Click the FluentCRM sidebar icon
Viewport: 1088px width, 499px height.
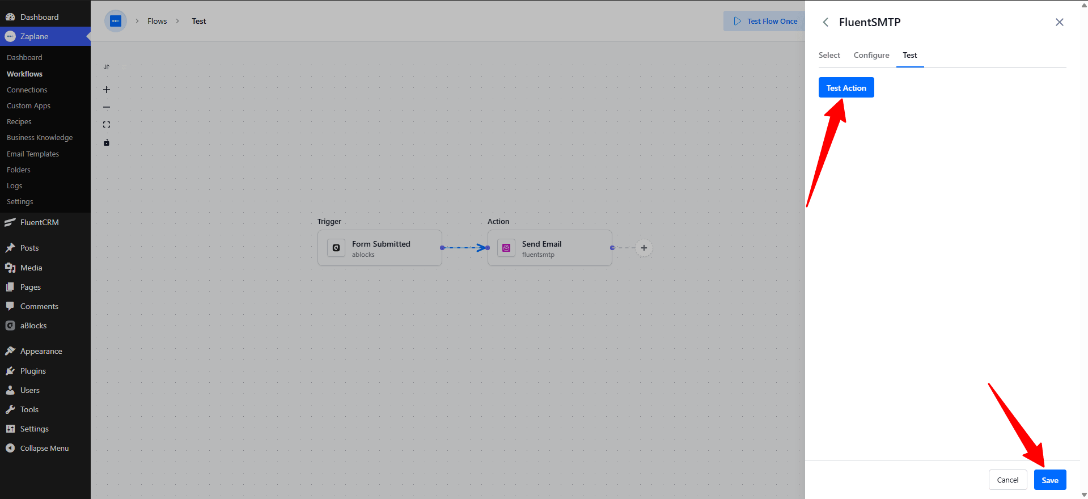10,222
